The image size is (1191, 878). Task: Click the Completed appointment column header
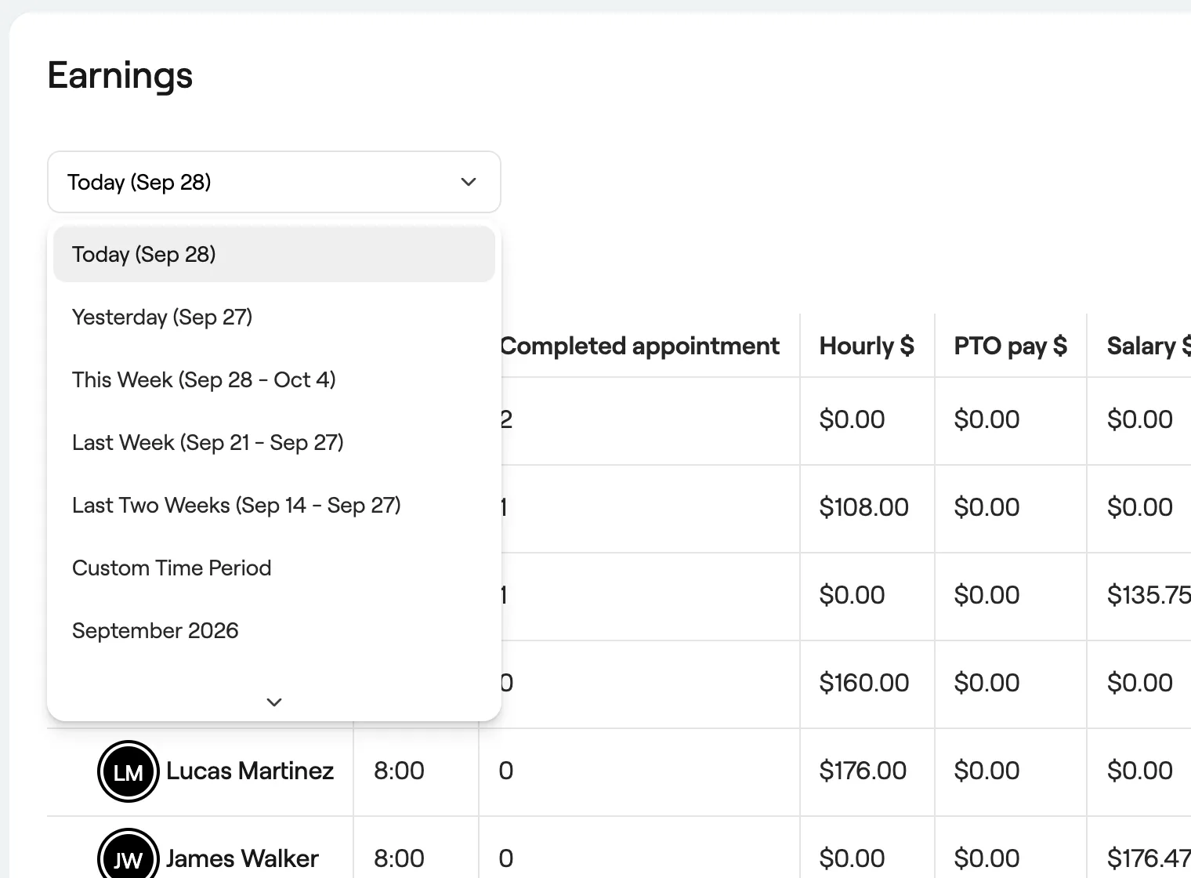coord(639,346)
